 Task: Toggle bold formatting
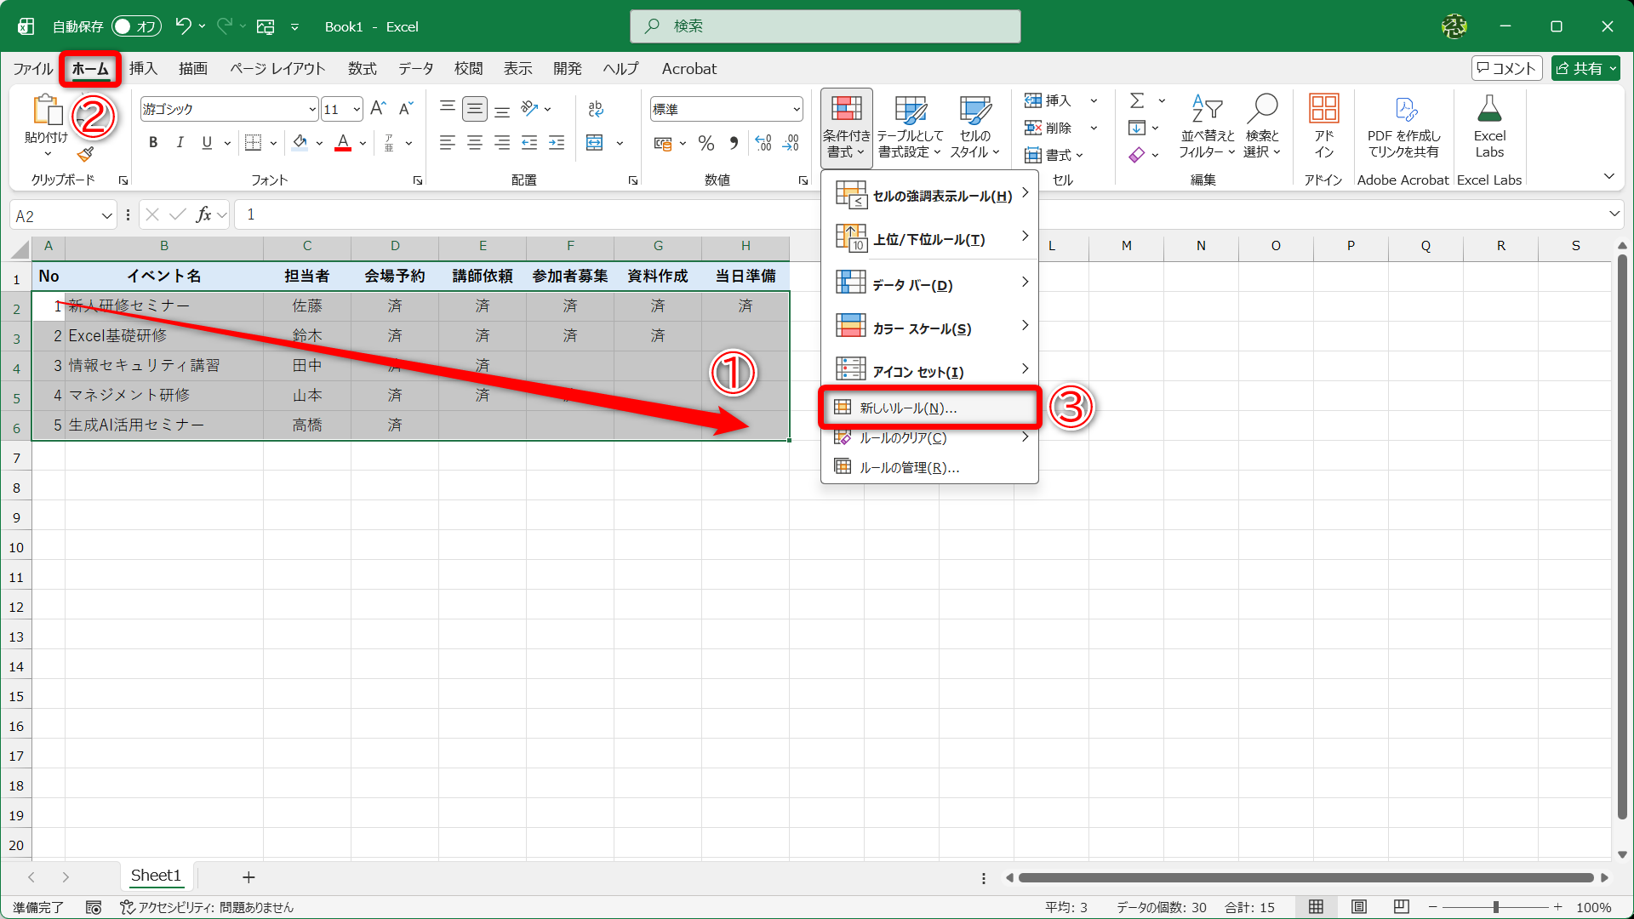coord(153,143)
